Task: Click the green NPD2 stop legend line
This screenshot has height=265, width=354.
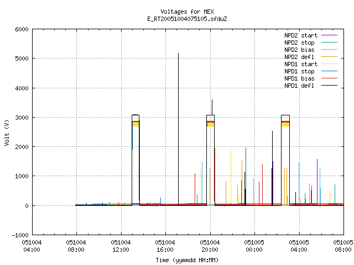Action: pyautogui.click(x=330, y=43)
